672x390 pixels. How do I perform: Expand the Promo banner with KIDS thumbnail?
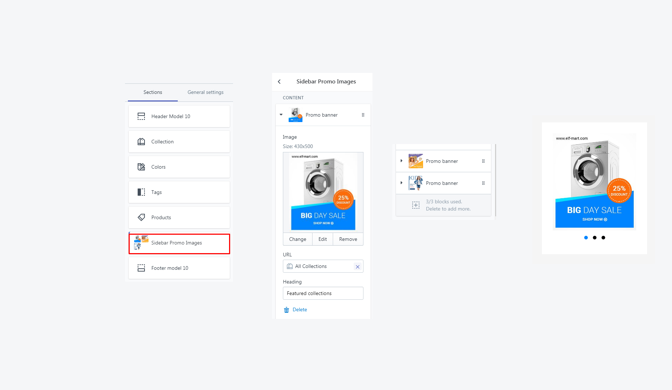pyautogui.click(x=401, y=183)
